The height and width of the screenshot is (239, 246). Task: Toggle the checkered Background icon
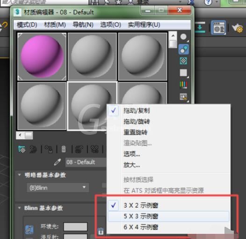coord(183,61)
